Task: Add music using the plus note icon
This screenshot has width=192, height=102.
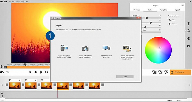Action: coord(166,72)
